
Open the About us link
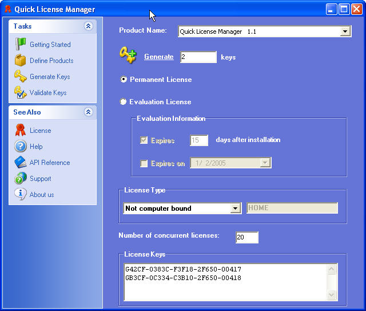[42, 195]
